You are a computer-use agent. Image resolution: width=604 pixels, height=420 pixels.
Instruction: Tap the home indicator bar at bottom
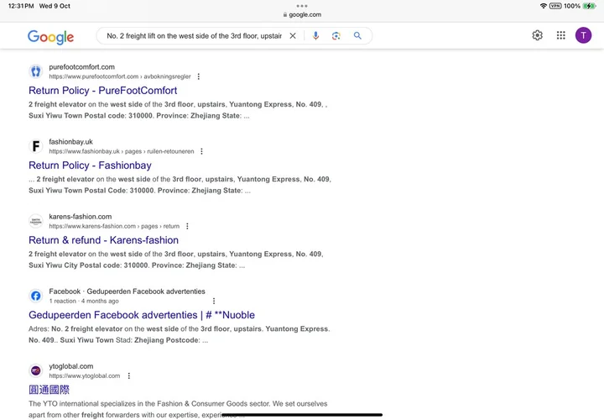click(302, 415)
